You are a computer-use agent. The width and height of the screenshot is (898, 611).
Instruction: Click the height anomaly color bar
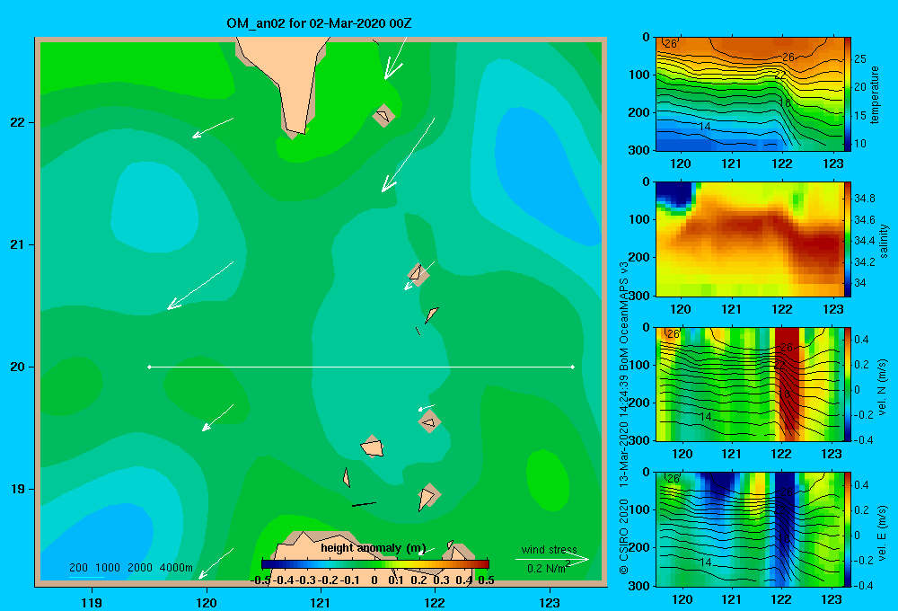375,564
